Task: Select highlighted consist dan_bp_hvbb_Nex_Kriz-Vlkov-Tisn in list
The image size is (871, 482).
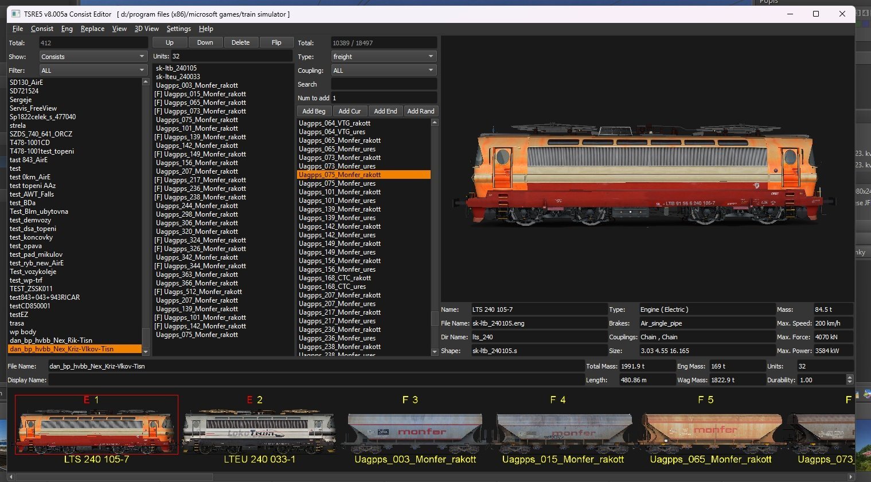Action: [75, 349]
